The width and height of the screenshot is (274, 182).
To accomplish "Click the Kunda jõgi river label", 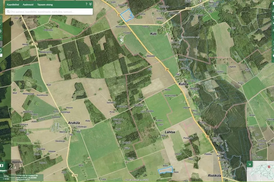I will 226,145.
